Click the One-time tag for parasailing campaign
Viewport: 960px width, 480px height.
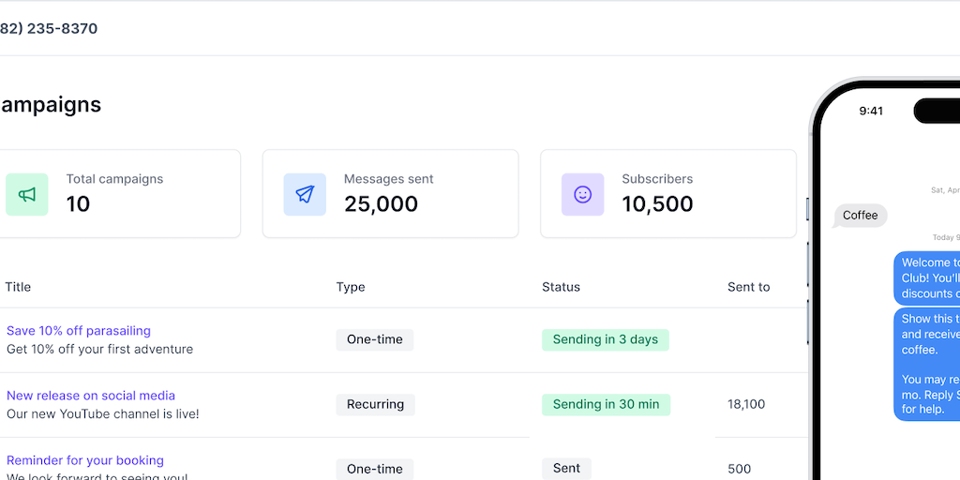point(374,339)
